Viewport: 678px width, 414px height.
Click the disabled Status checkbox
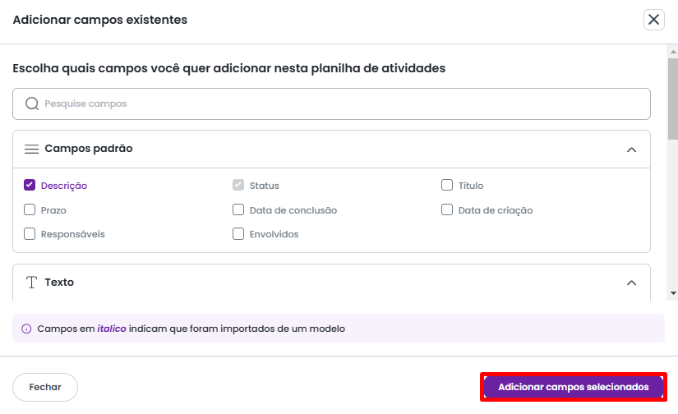[x=238, y=186]
